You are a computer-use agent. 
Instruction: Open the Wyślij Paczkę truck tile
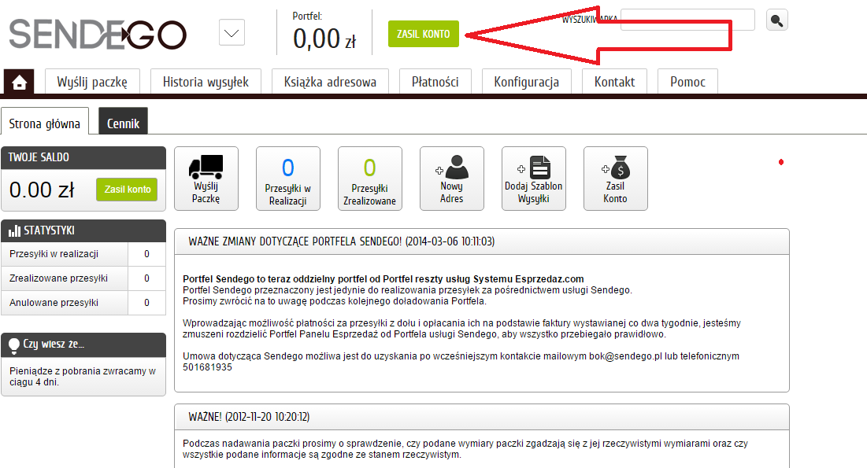[206, 179]
